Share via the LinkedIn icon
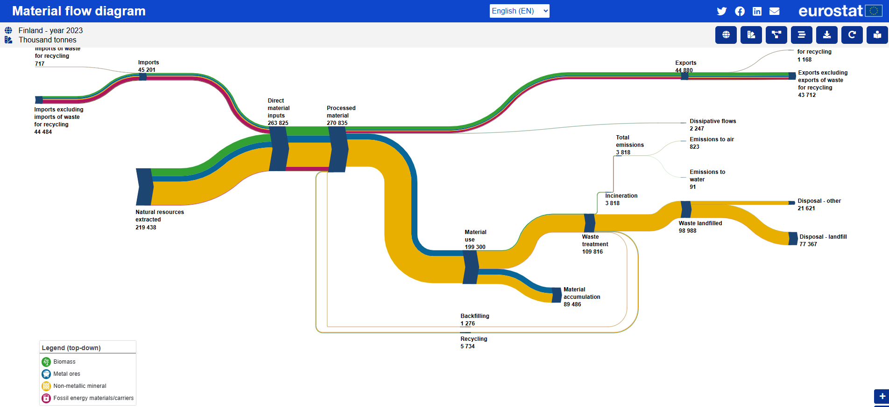 [757, 11]
